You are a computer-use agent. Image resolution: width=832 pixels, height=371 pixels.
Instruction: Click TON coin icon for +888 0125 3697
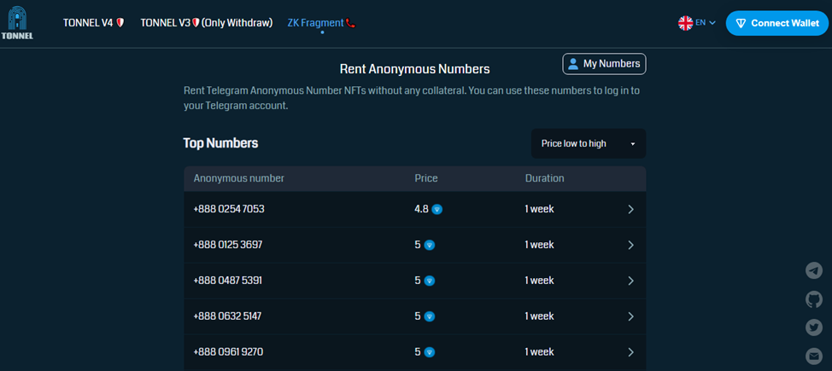[430, 245]
